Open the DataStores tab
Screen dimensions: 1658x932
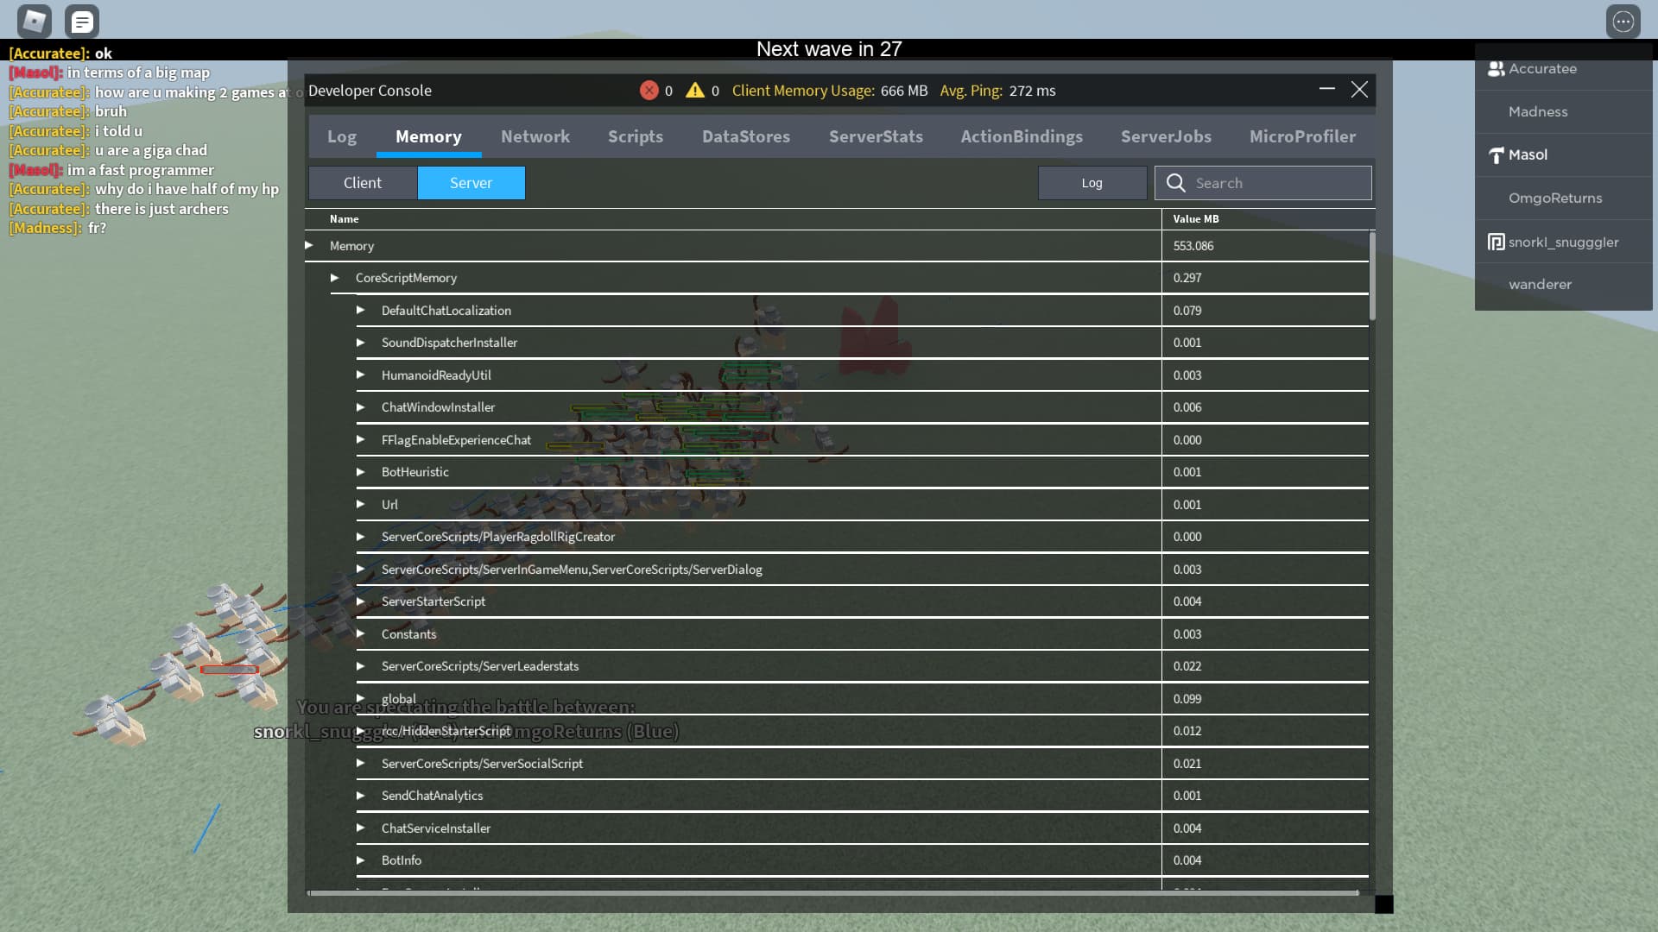tap(746, 136)
